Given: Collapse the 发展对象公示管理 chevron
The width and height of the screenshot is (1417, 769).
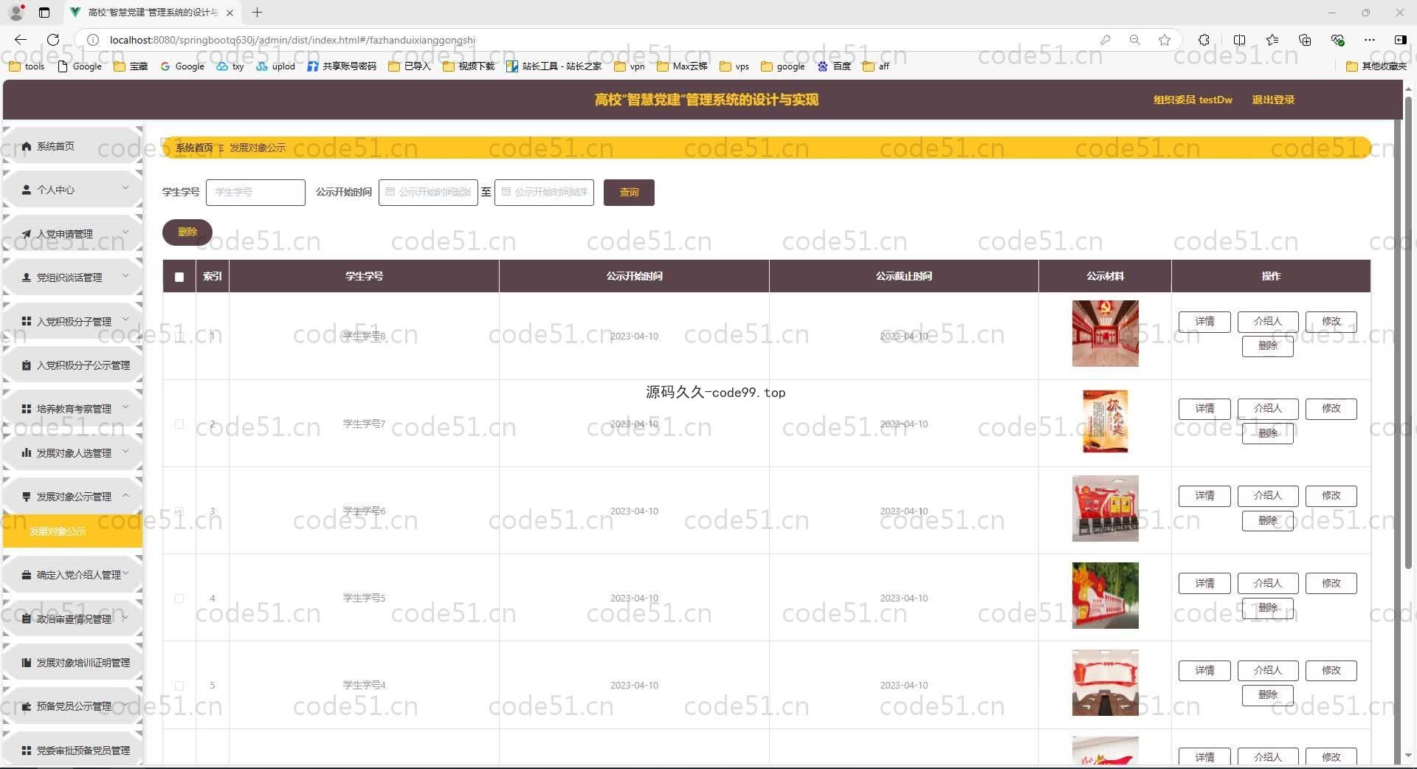Looking at the screenshot, I should click(x=125, y=495).
